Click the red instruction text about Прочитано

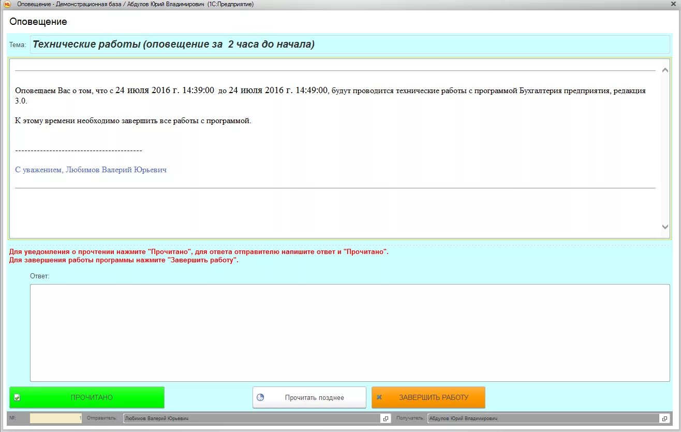(199, 252)
